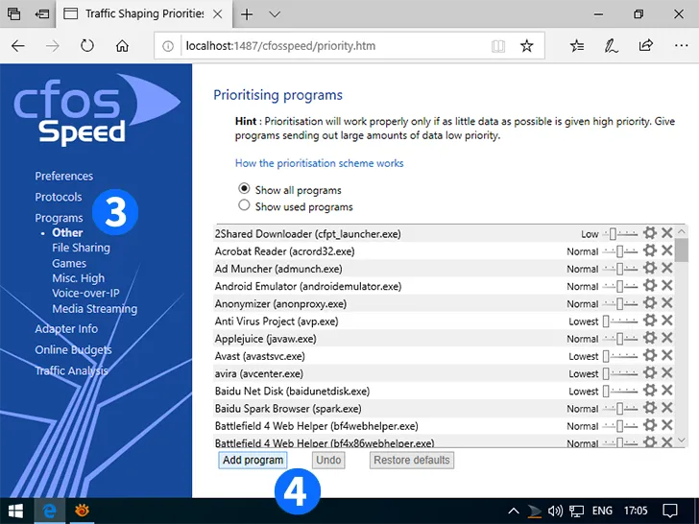Select Show used programs radio button
The height and width of the screenshot is (524, 699).
click(244, 205)
